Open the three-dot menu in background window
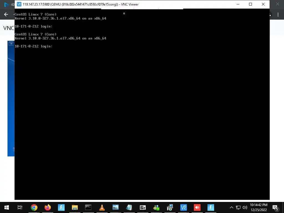Screen dimensions: 284x213 point(278,14)
